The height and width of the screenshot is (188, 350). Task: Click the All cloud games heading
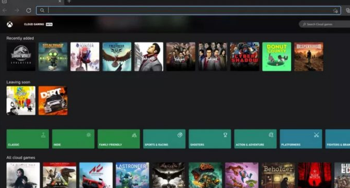click(x=21, y=157)
